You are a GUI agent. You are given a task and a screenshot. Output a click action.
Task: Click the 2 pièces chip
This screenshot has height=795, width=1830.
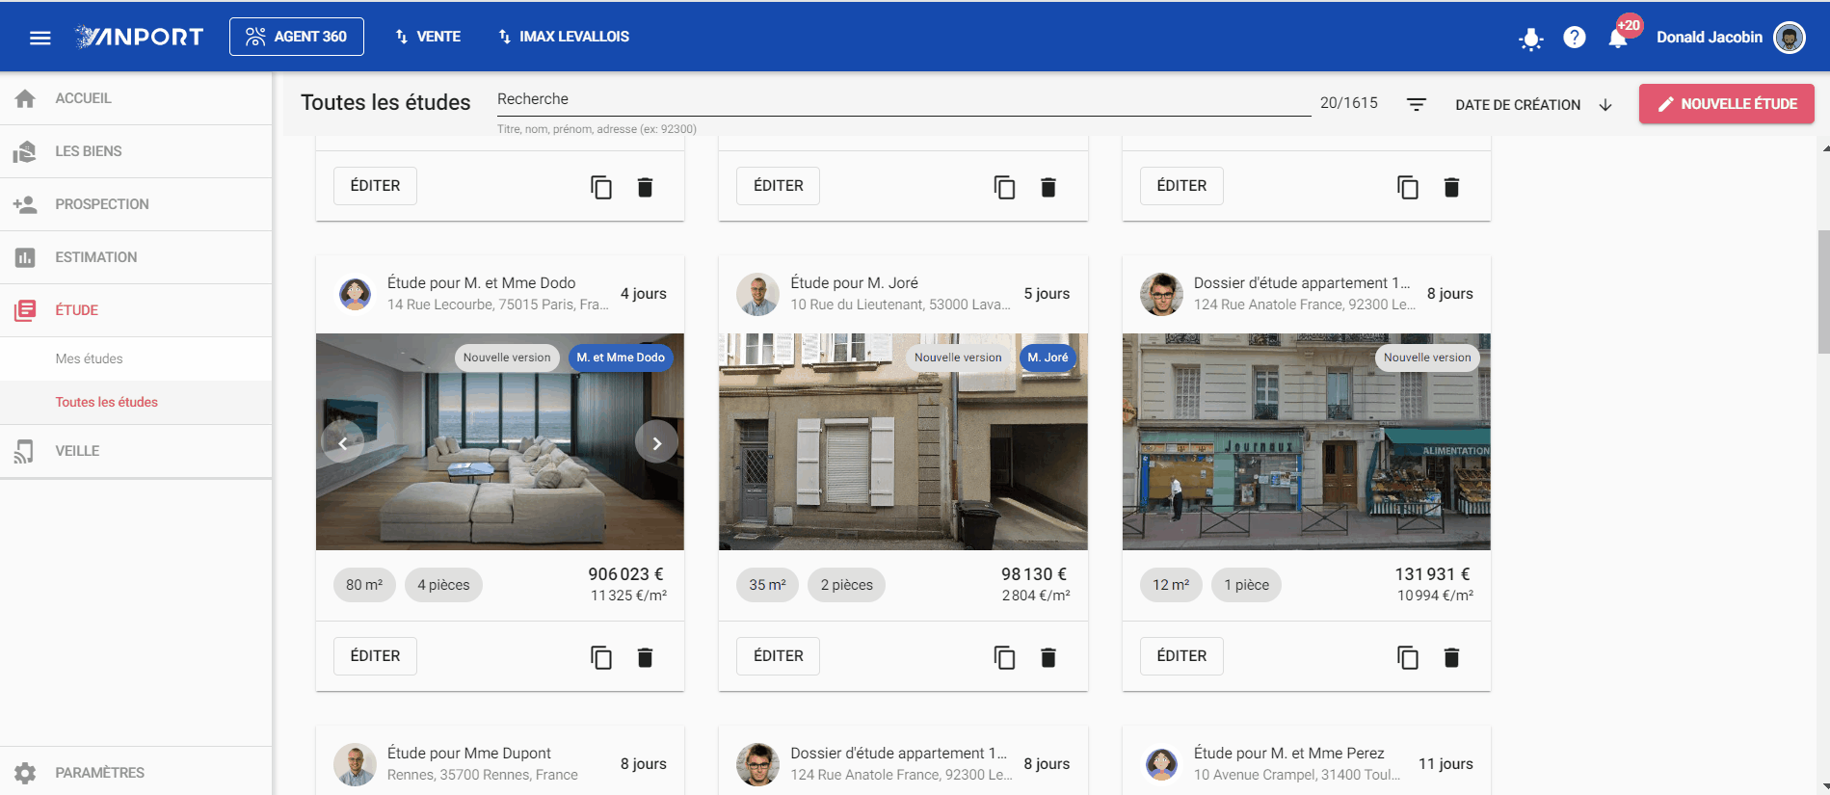(x=846, y=585)
